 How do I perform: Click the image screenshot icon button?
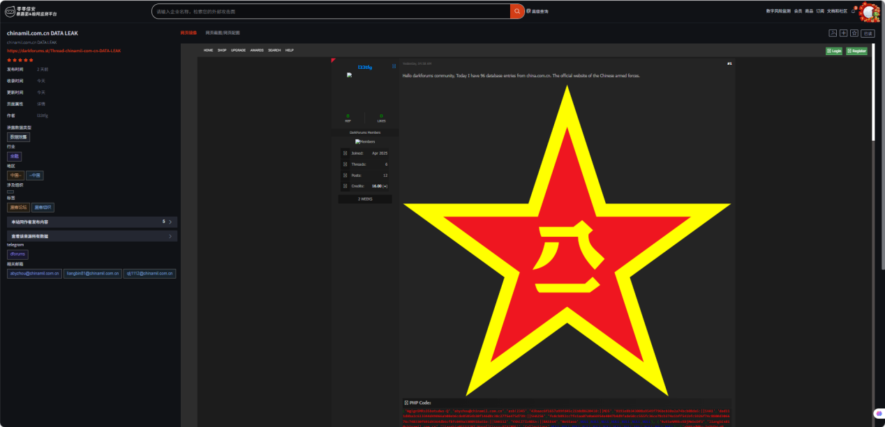pos(833,33)
